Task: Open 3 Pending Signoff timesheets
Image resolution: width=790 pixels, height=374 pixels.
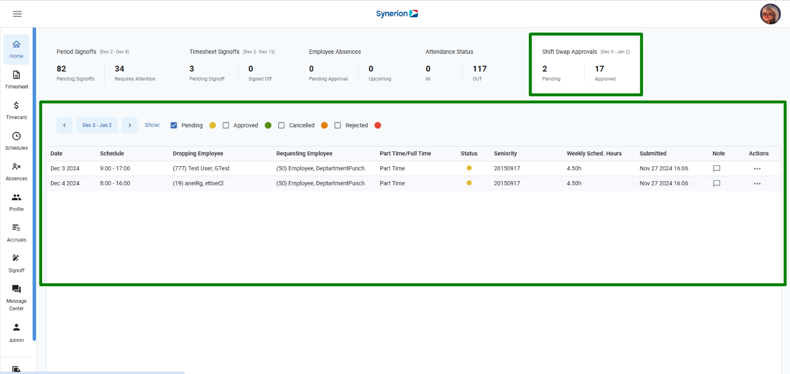Action: tap(207, 73)
